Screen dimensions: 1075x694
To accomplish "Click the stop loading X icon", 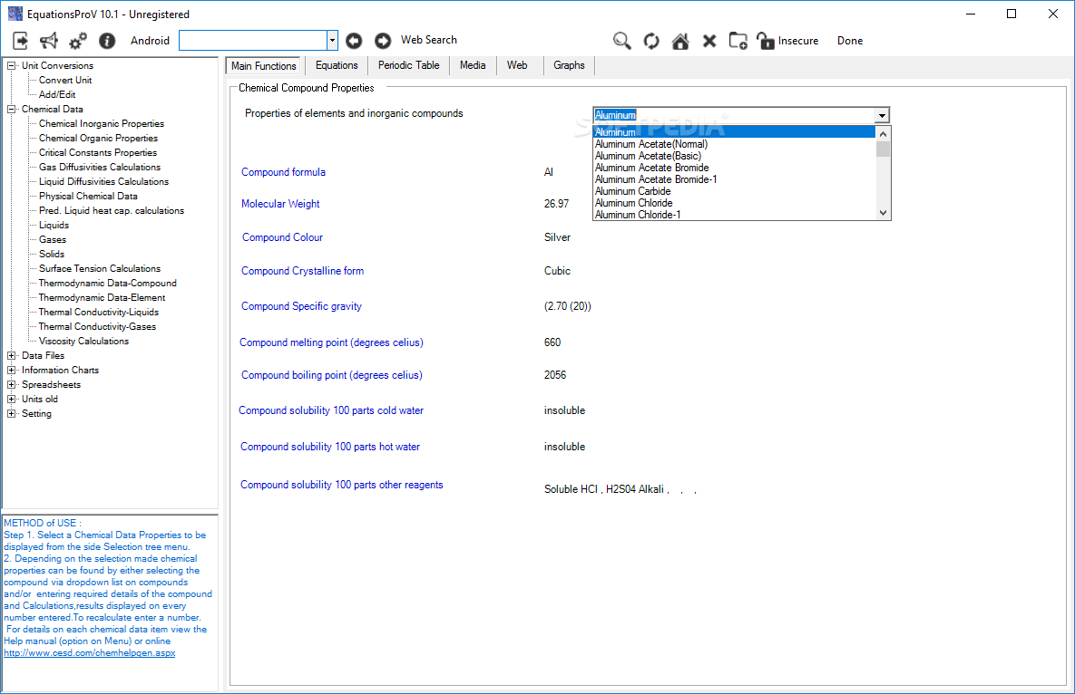I will click(x=709, y=41).
